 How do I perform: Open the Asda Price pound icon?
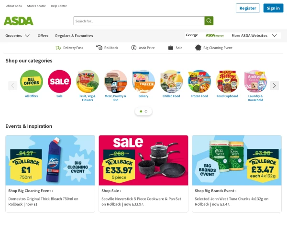pos(134,48)
